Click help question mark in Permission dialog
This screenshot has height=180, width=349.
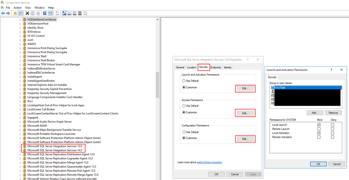click(331, 70)
